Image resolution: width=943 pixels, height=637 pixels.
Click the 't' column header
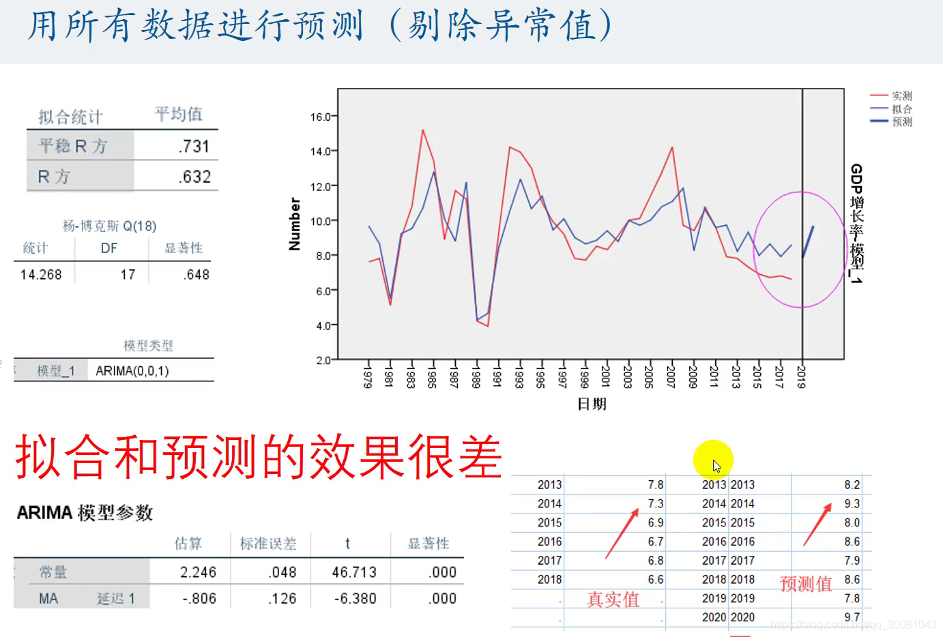pos(347,544)
